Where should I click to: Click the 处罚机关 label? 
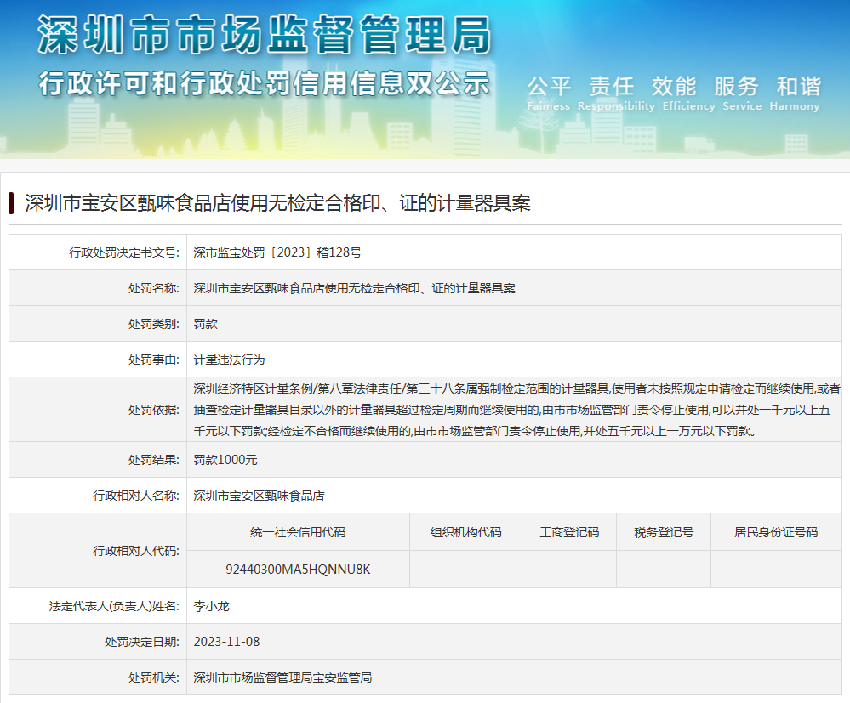pyautogui.click(x=154, y=677)
